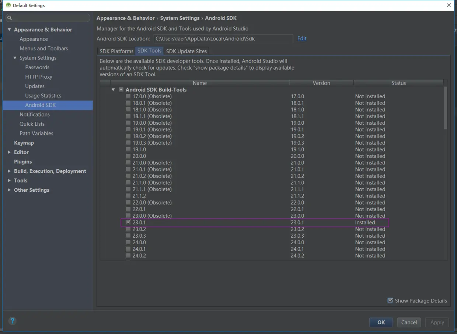Check the 24.0.0 build-tools checkbox
Image resolution: width=457 pixels, height=334 pixels.
pos(128,242)
